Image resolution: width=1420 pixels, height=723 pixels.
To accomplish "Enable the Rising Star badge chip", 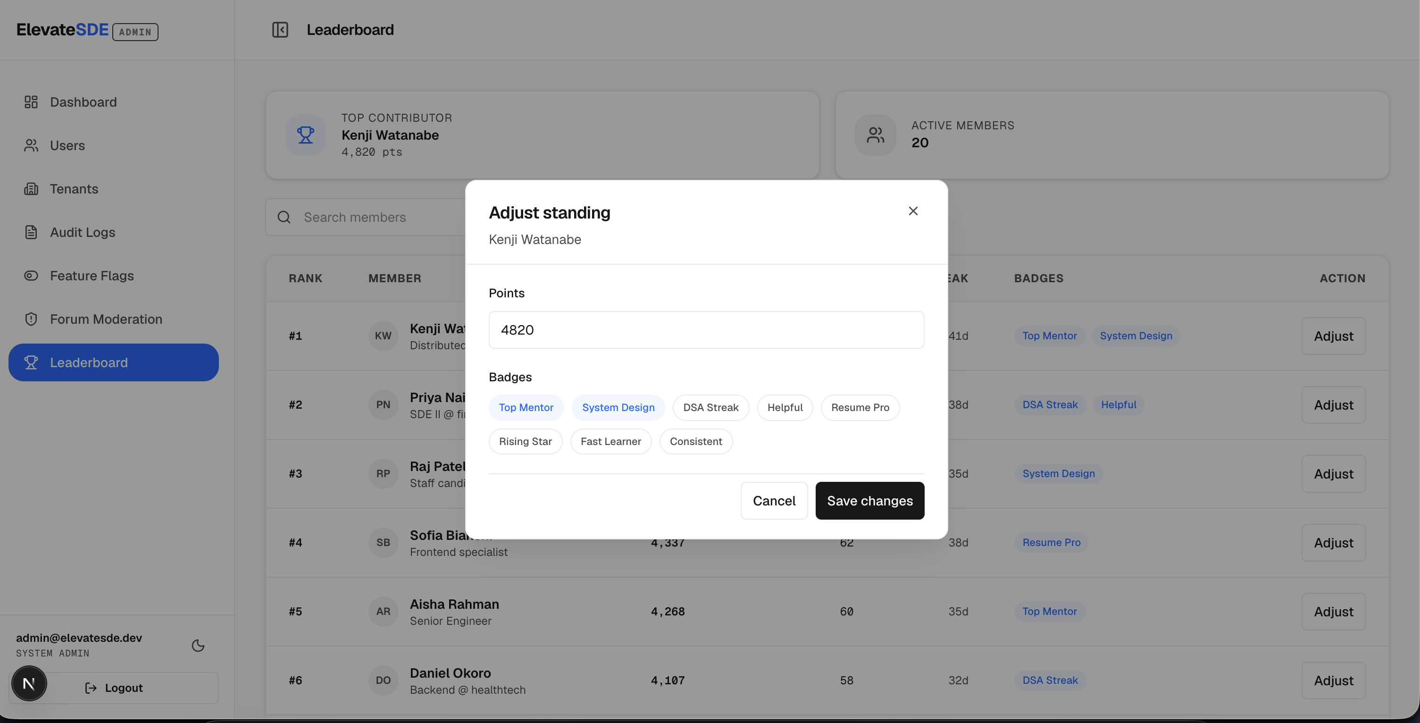I will click(x=526, y=442).
